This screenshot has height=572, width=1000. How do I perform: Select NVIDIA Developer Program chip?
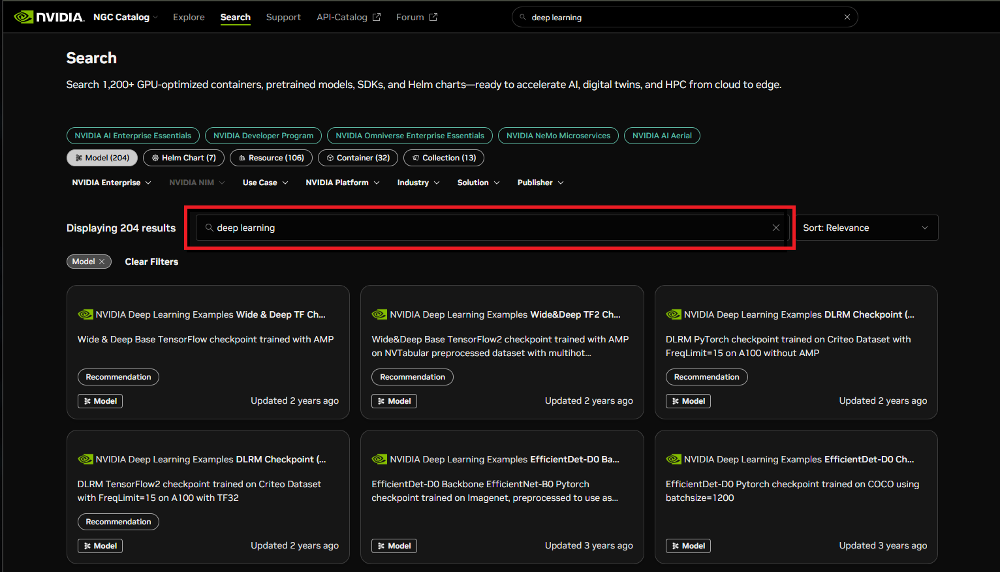(x=263, y=136)
